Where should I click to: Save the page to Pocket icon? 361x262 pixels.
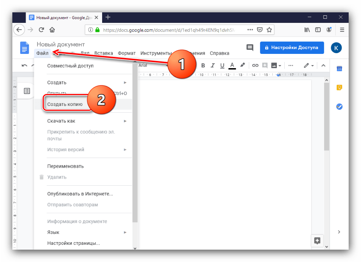tap(260, 30)
